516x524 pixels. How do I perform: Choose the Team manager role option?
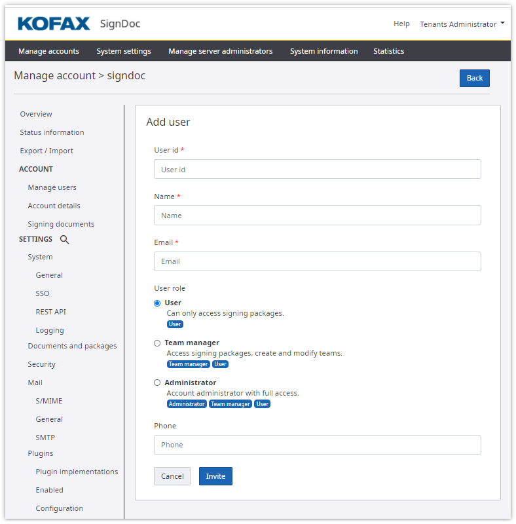(x=157, y=343)
